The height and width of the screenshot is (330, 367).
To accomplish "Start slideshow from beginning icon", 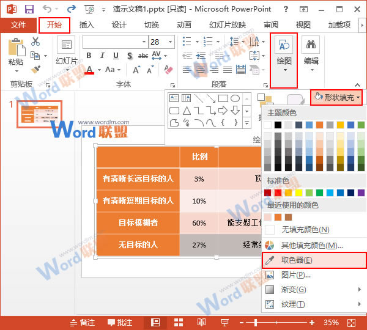I will pyautogui.click(x=89, y=9).
